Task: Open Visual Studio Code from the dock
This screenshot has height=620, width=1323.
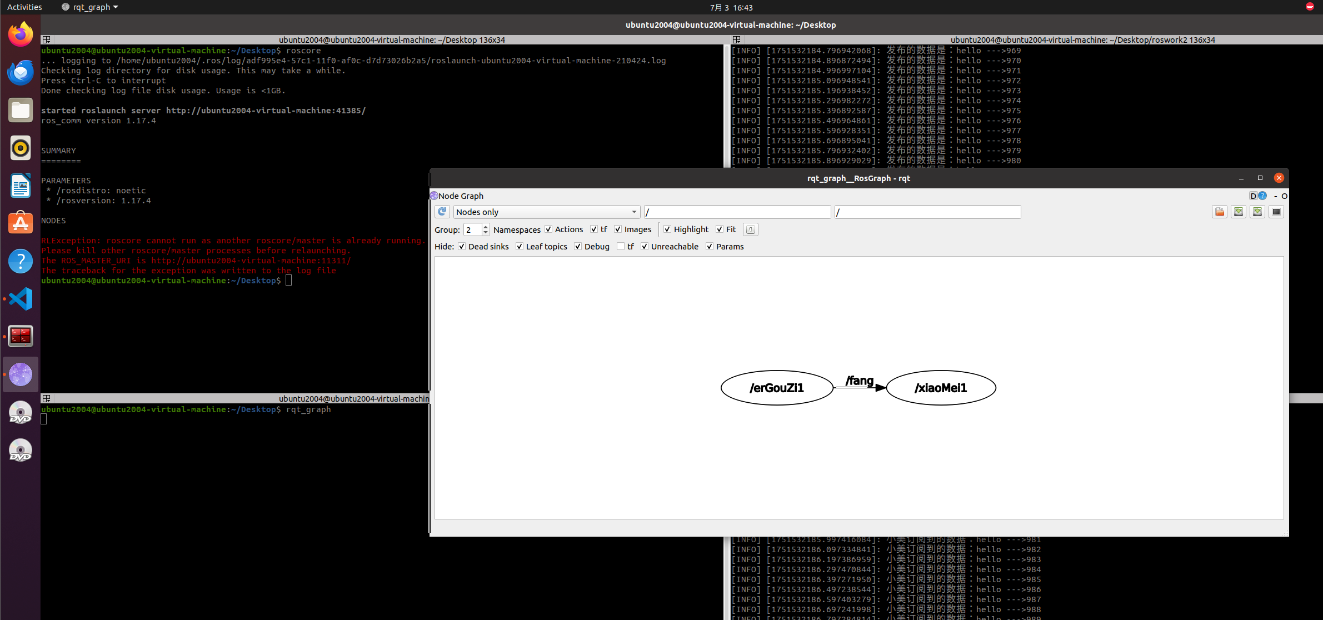Action: tap(21, 299)
